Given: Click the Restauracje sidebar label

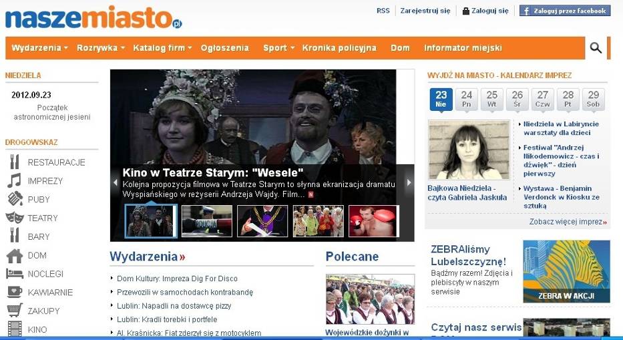Looking at the screenshot, I should 56,162.
